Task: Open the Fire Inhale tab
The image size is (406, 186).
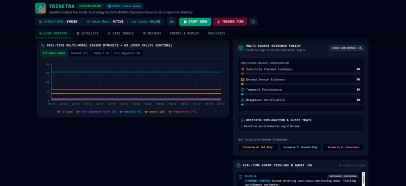Action: (121, 33)
